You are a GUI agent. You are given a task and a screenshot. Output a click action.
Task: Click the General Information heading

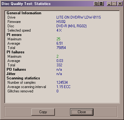tap(24, 13)
